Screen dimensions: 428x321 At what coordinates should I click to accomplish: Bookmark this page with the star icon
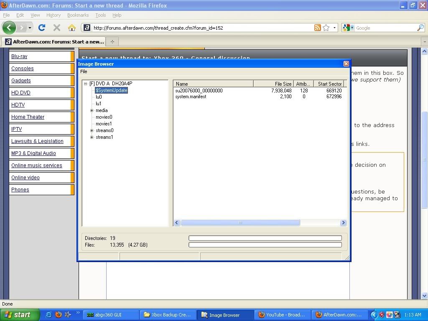[326, 28]
